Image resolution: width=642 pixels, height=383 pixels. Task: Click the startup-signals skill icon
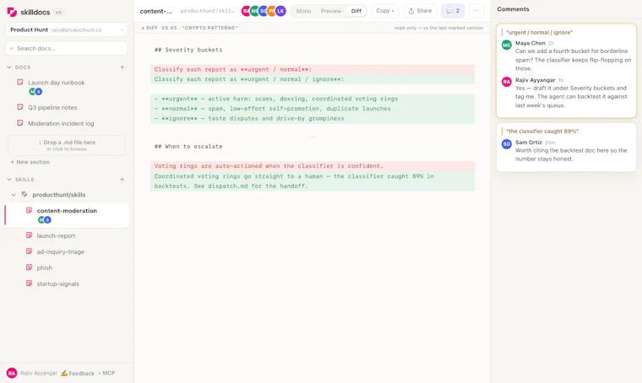[x=29, y=283]
